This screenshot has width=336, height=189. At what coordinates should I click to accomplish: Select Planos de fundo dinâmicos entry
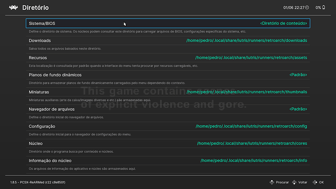[168, 75]
